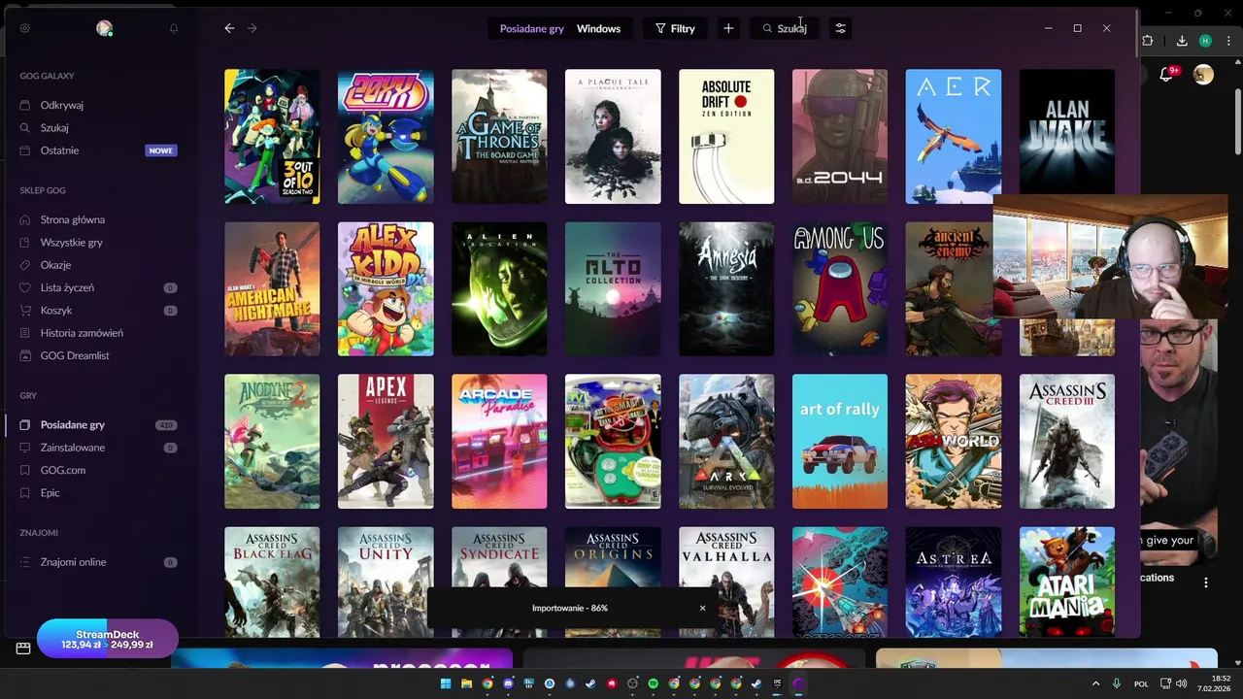Open the 3 out of 10 game cover

pyautogui.click(x=272, y=137)
